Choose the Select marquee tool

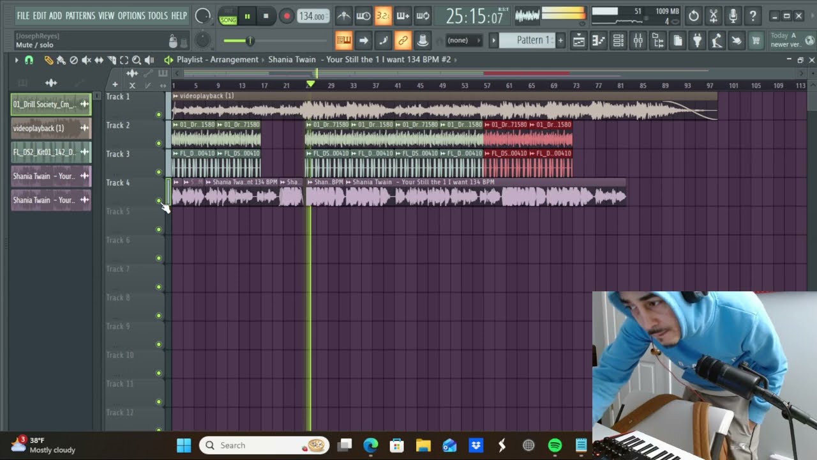[124, 60]
